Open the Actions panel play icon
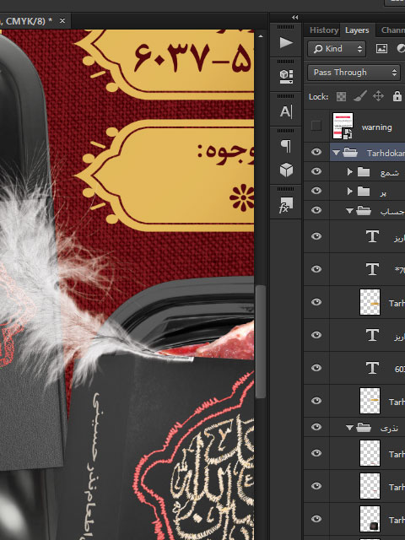 point(286,43)
